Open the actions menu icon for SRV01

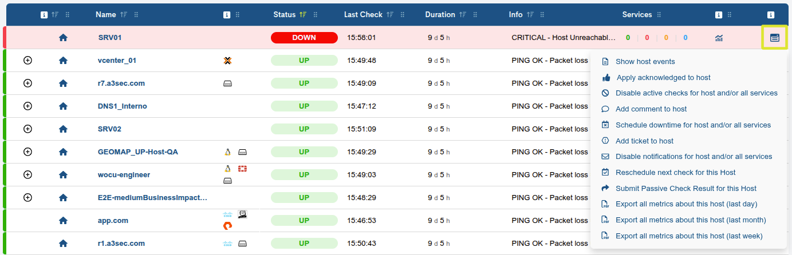click(774, 38)
